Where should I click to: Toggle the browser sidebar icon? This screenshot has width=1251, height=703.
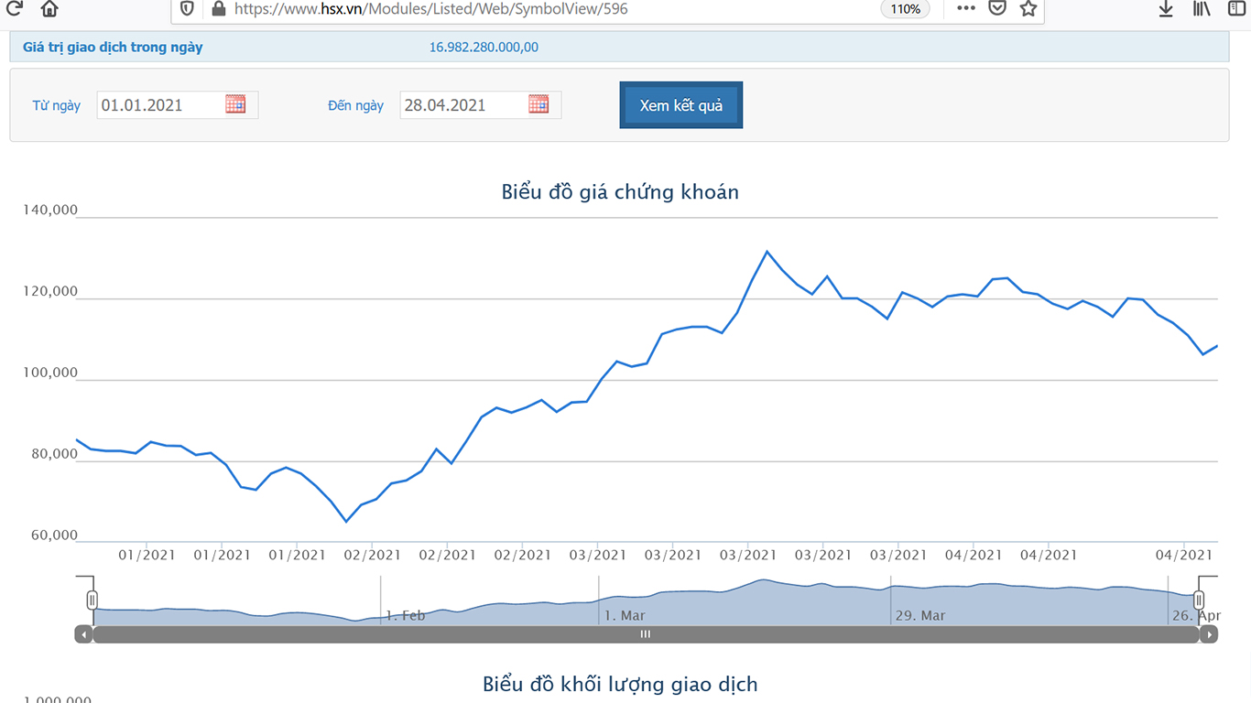1236,8
